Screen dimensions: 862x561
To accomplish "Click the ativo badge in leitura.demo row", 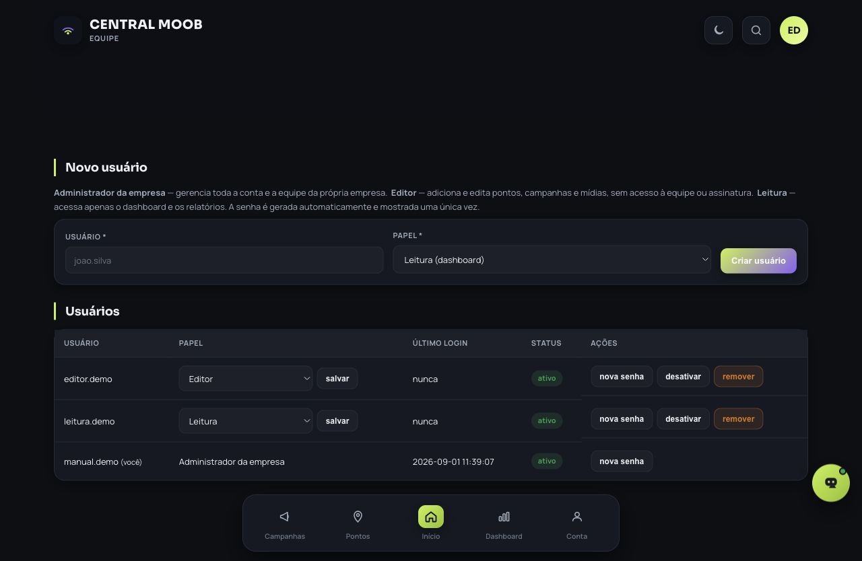I will tap(547, 420).
